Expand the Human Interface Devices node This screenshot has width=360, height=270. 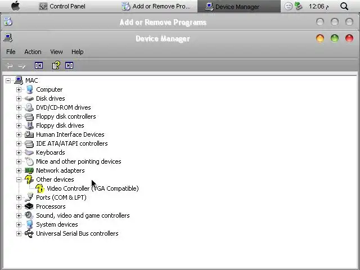pyautogui.click(x=19, y=134)
